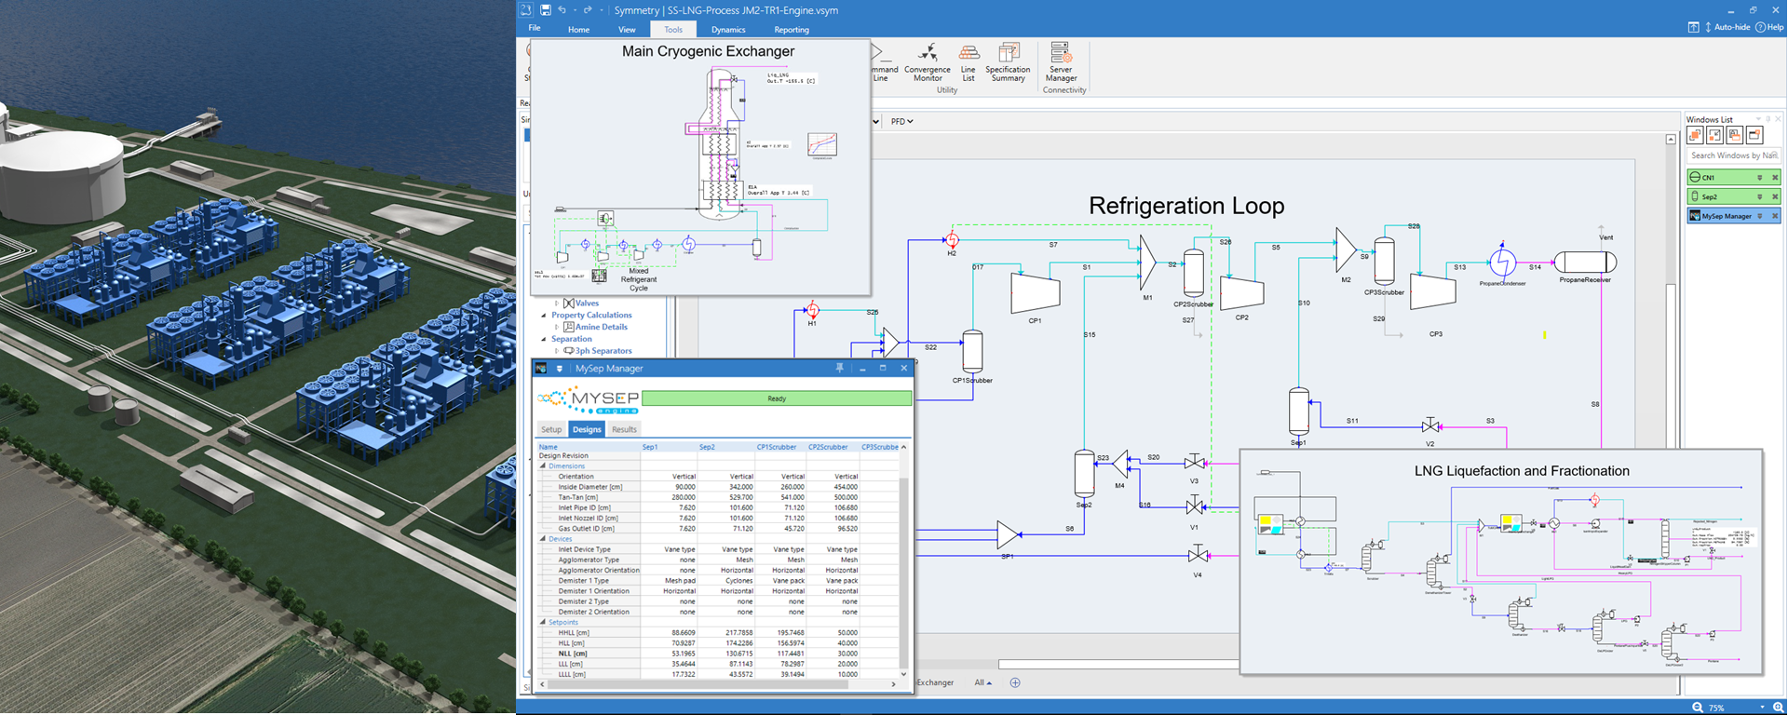
Task: Click the Undo arrow in the title bar
Action: [562, 10]
